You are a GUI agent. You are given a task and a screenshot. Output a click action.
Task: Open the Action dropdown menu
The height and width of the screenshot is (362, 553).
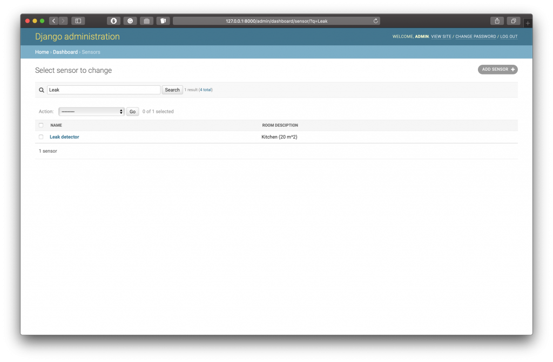point(91,111)
